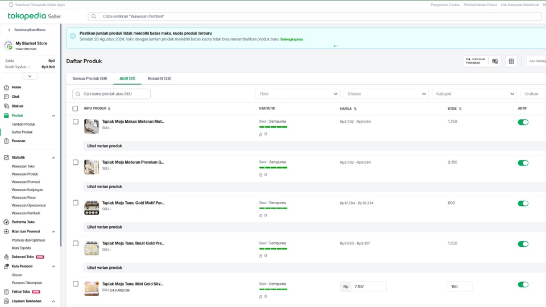Screen dimensions: 546x307
Task: Switch to the Aktif (31) tab
Action: coord(127,78)
